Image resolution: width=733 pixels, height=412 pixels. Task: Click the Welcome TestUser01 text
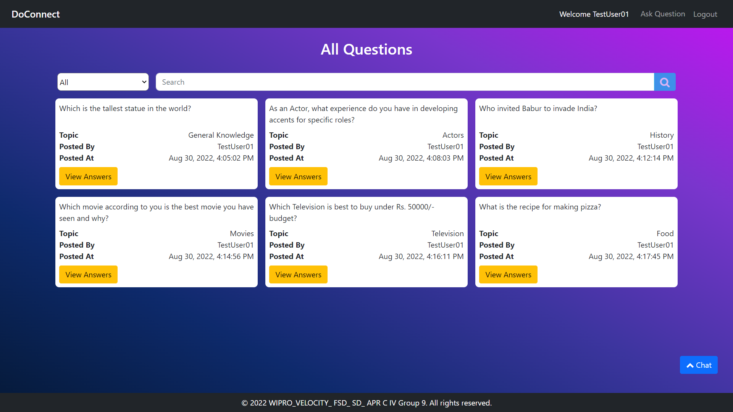point(594,14)
